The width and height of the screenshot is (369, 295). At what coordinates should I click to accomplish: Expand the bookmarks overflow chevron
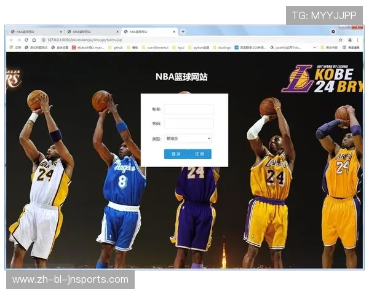tap(314, 47)
